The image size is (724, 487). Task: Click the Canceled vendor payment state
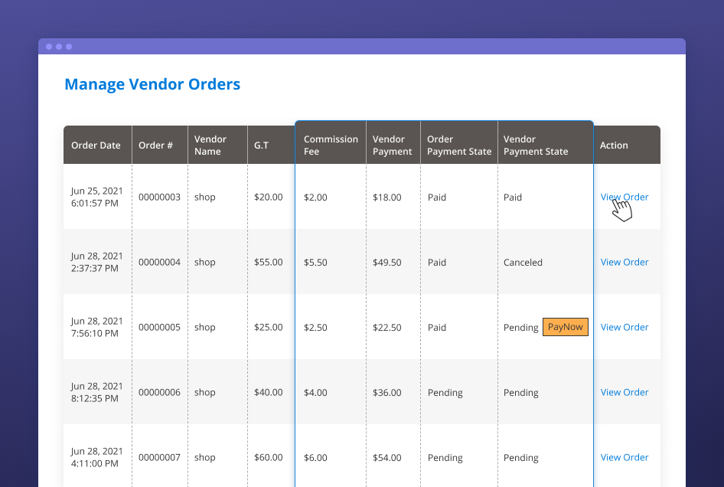523,263
